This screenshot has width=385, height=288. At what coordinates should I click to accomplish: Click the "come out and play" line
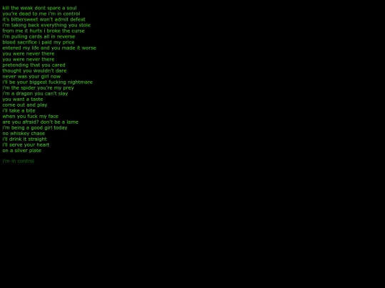25,105
